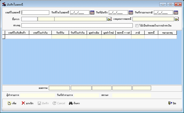The image size is (184, 113).
Task: Click the วันที่รายงานภาษี date field
Action: (x=164, y=13)
